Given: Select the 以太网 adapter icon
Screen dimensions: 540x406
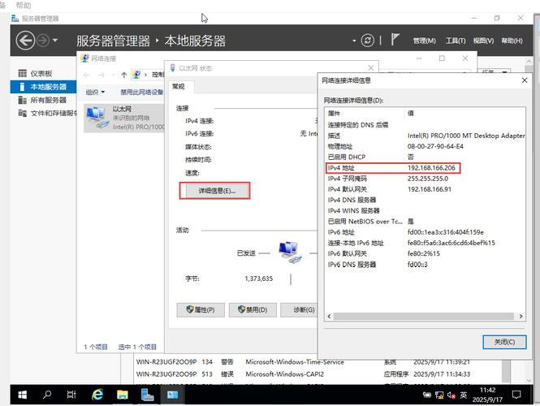Looking at the screenshot, I should click(x=96, y=117).
